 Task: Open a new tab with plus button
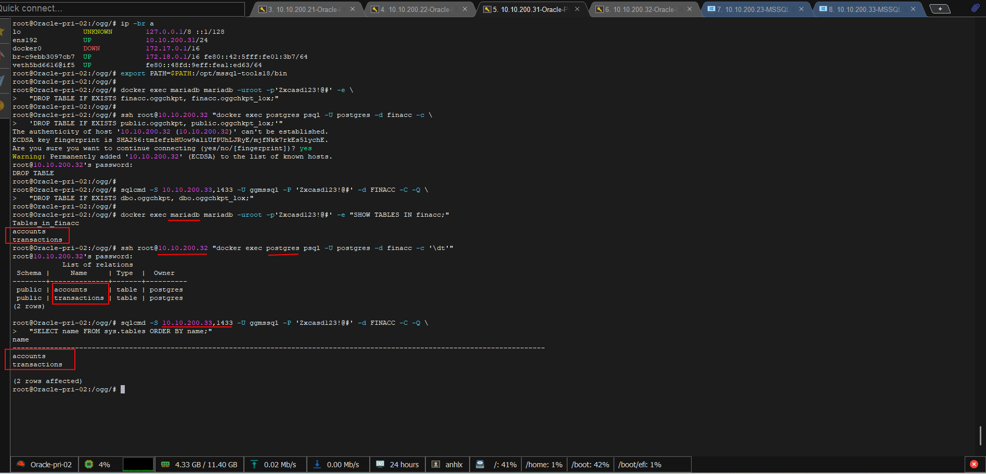click(x=940, y=9)
